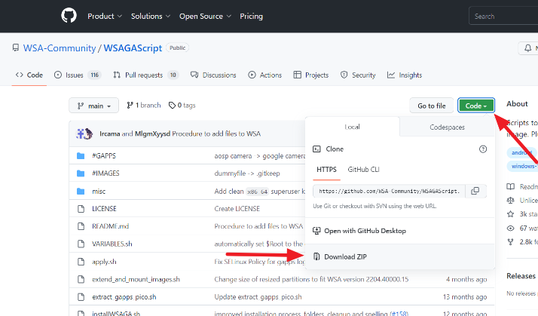The height and width of the screenshot is (316, 538).
Task: Open commit message Procedure to add files
Action: pyautogui.click(x=216, y=133)
